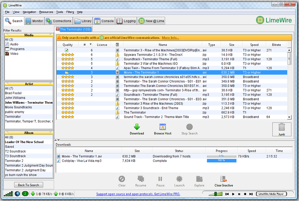Collapse the Album filter panel
Viewport: 299px width, 201px height.
[51, 132]
